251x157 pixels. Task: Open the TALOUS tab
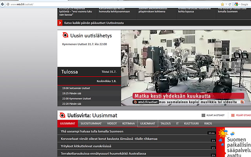(x=166, y=124)
